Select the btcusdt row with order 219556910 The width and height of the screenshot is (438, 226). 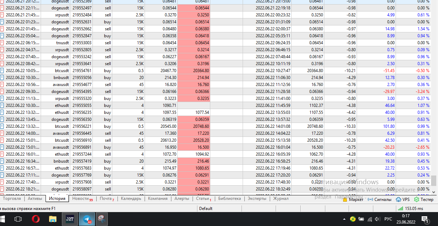click(x=216, y=140)
